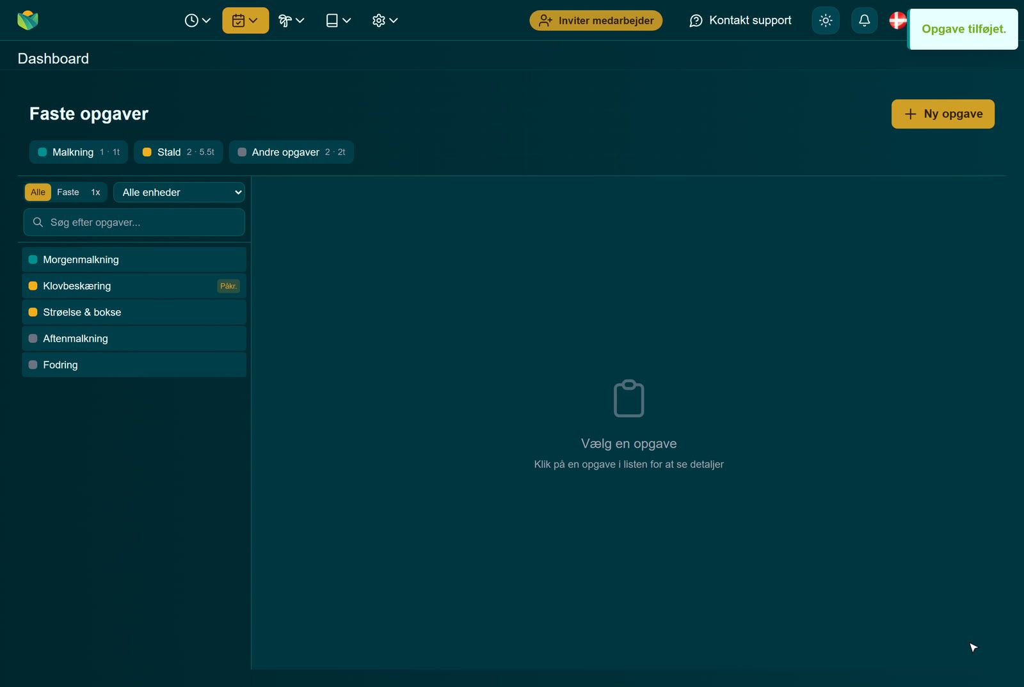This screenshot has height=687, width=1024.
Task: Open the Fodring task
Action: [x=134, y=365]
